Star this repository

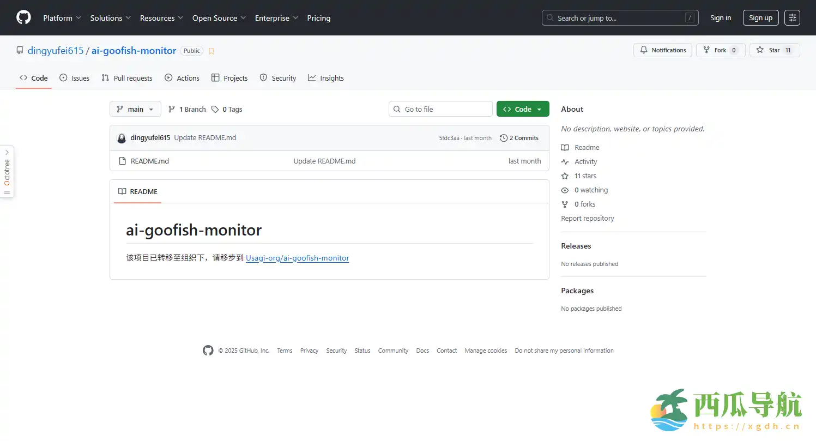(774, 50)
